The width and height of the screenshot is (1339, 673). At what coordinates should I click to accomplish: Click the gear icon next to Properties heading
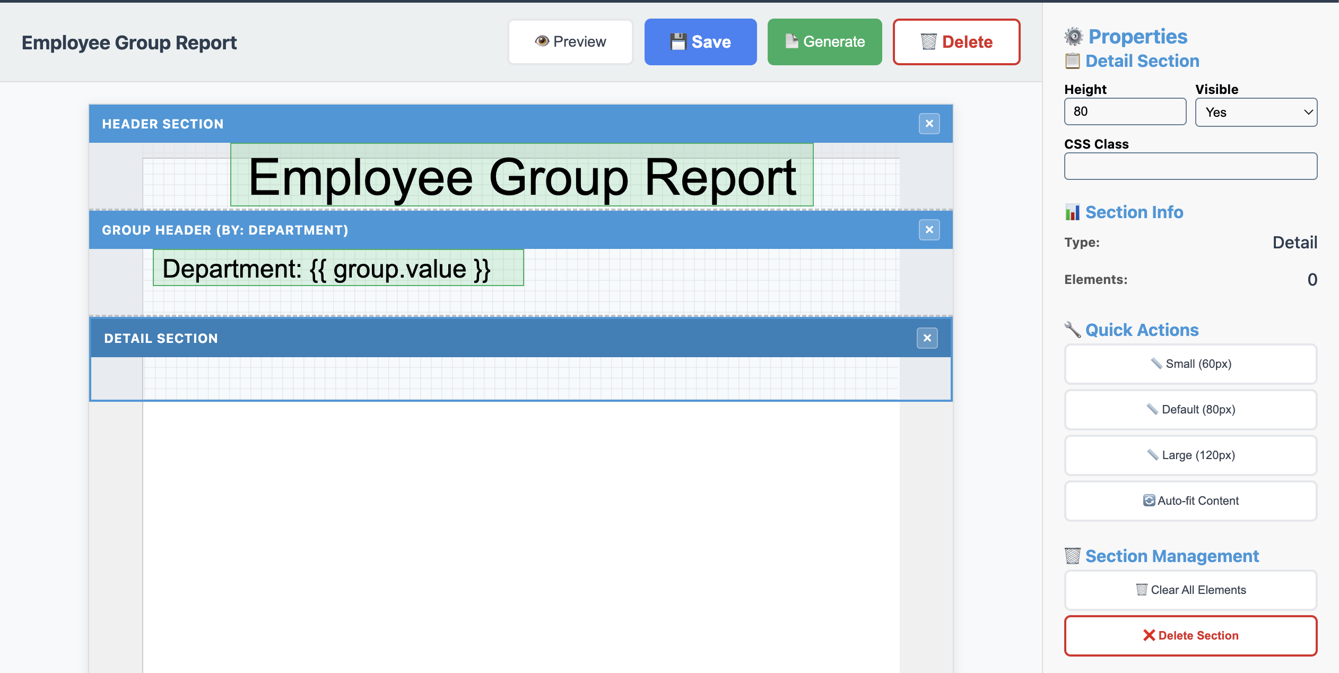(1073, 36)
